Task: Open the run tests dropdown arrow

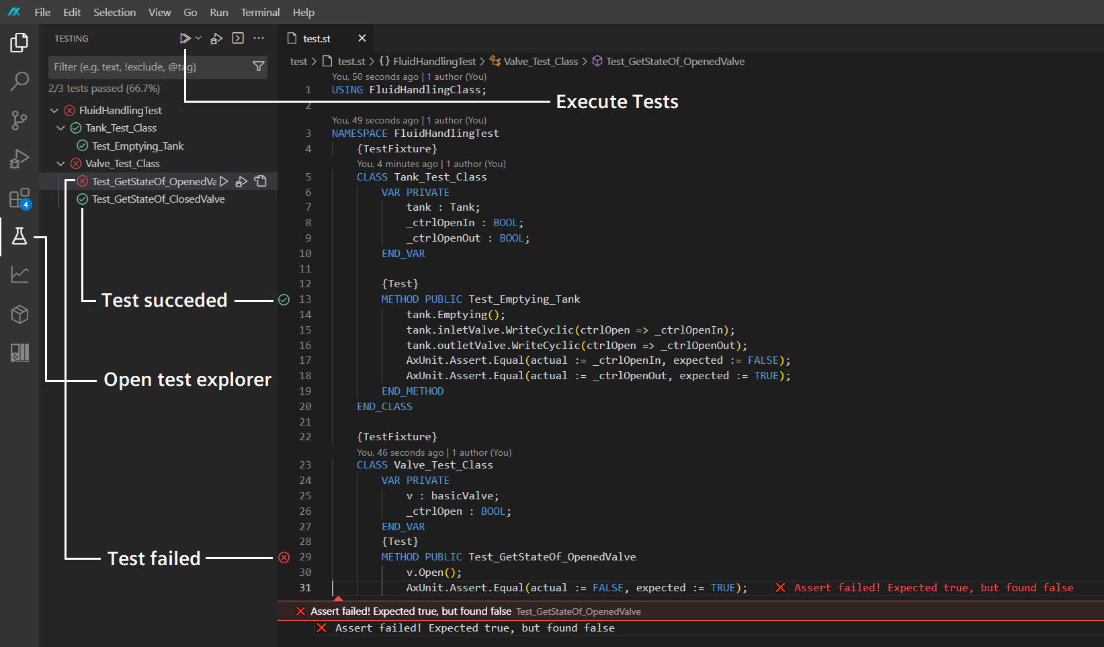Action: [x=198, y=38]
